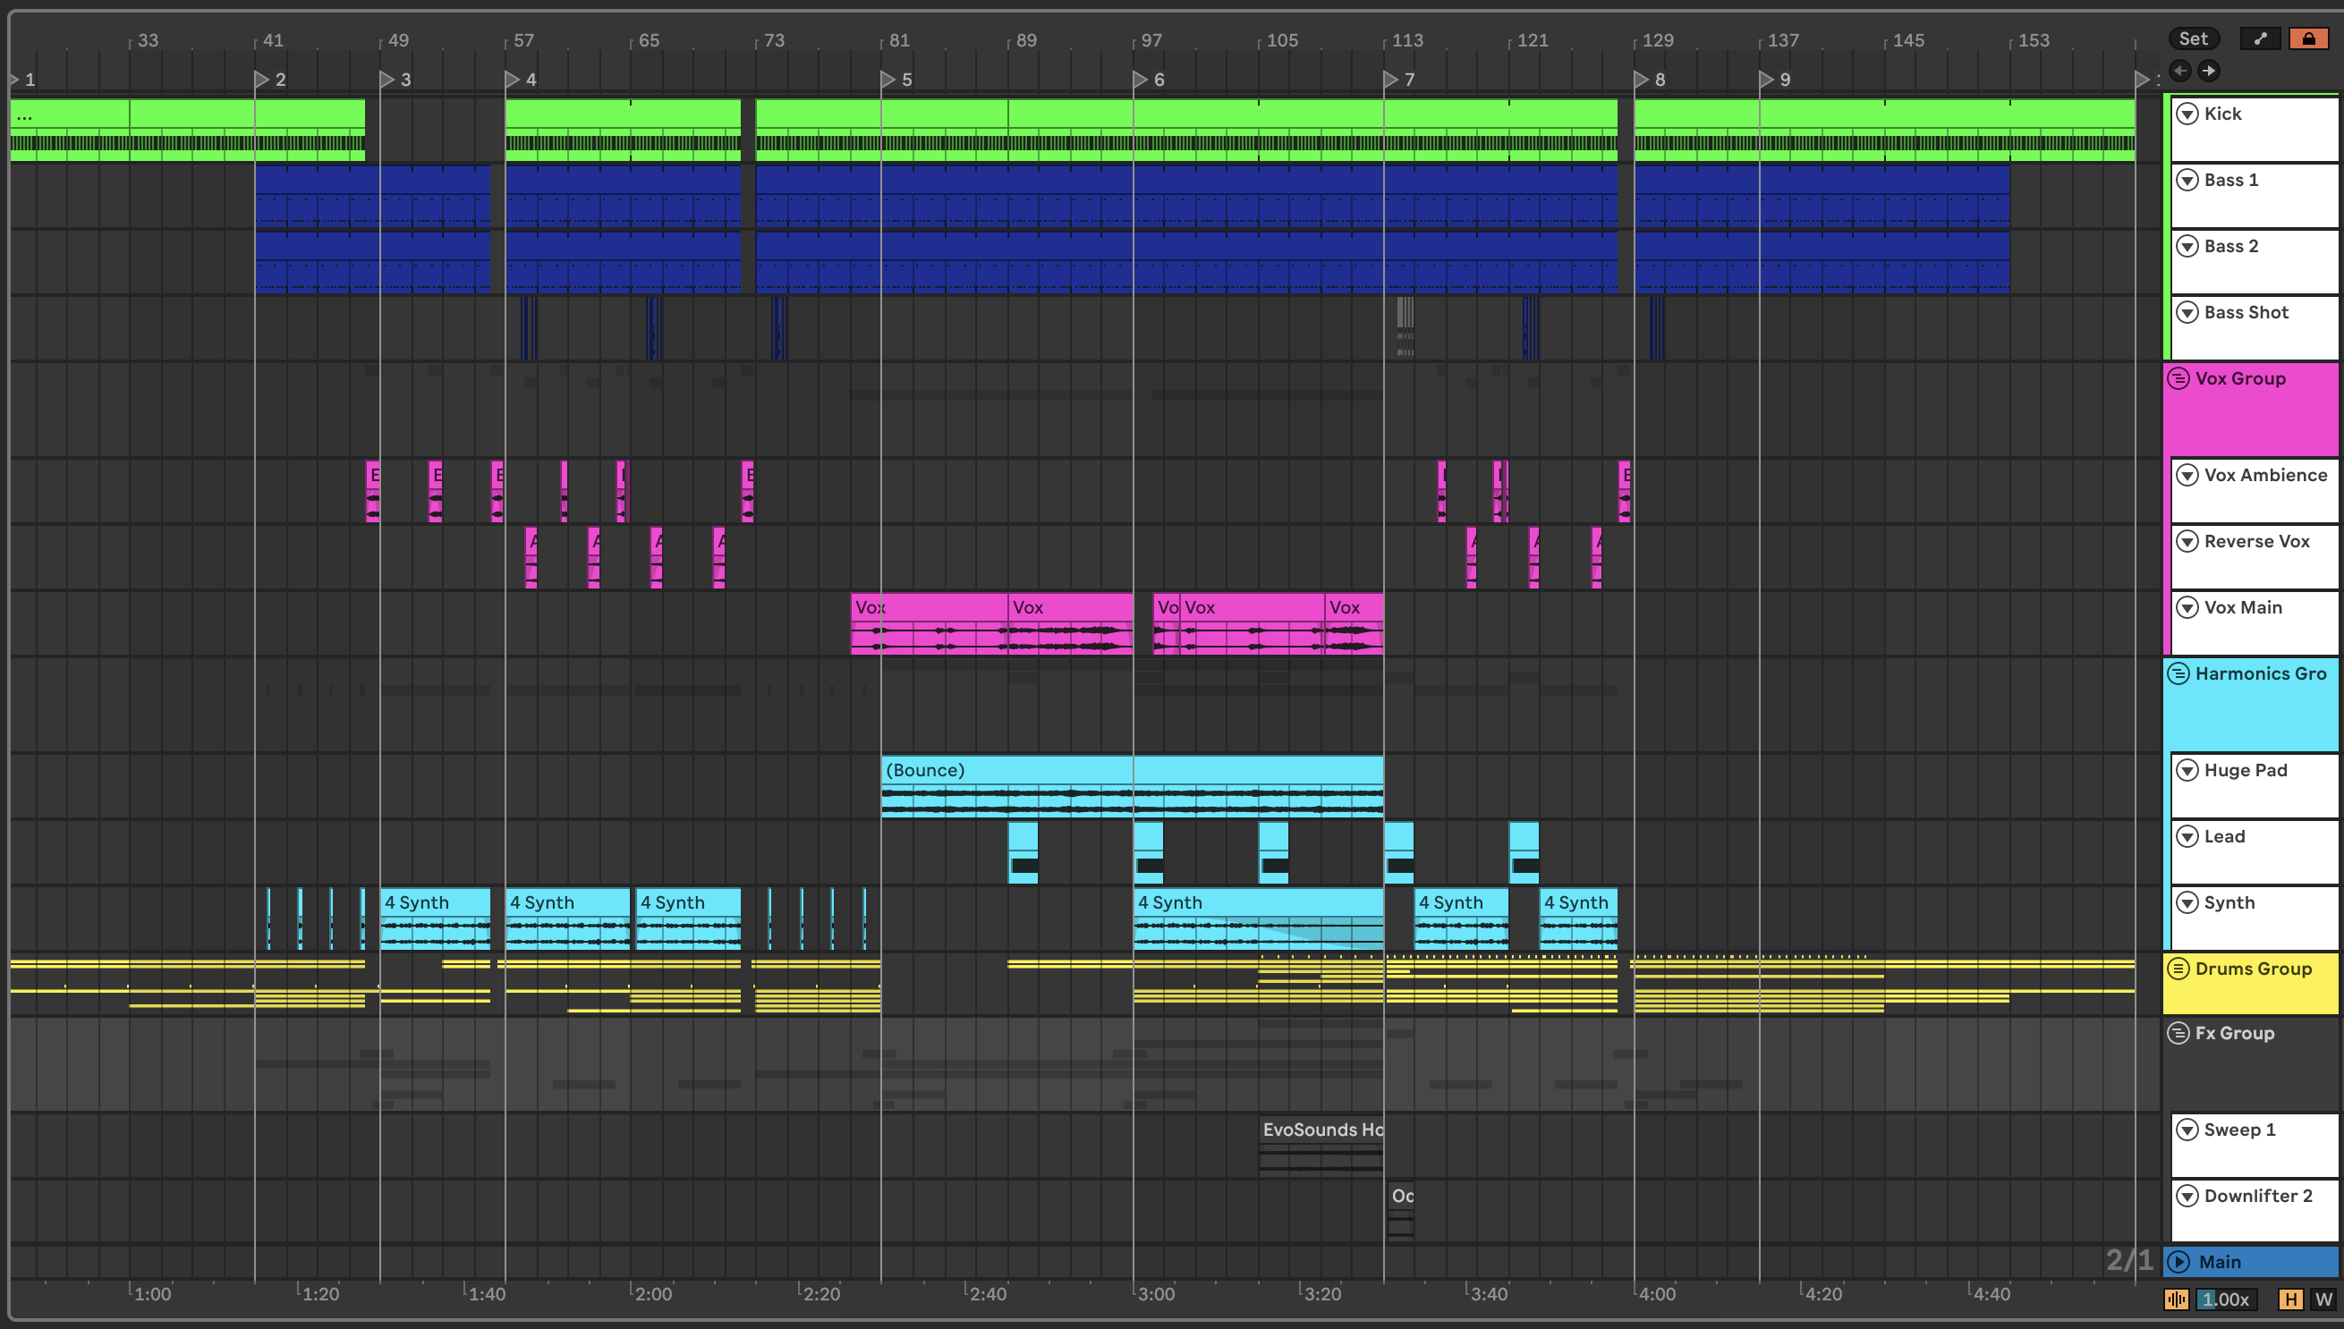
Task: Unfold the Huge Pad track
Action: click(x=2187, y=770)
